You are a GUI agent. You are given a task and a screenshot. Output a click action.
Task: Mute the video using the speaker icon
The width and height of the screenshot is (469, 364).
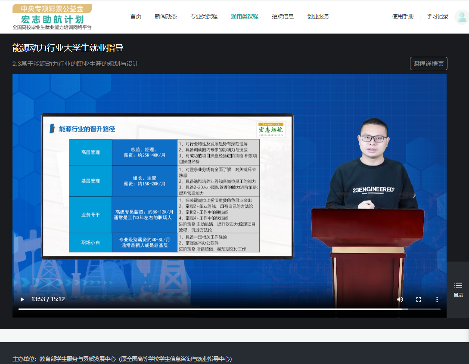tap(400, 299)
